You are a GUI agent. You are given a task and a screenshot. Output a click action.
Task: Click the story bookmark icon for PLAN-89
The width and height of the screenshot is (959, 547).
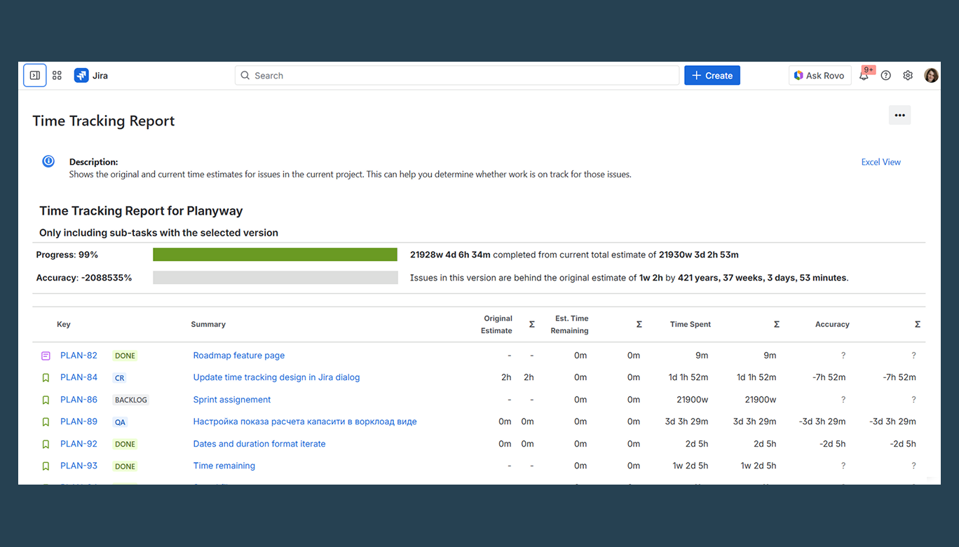[46, 422]
